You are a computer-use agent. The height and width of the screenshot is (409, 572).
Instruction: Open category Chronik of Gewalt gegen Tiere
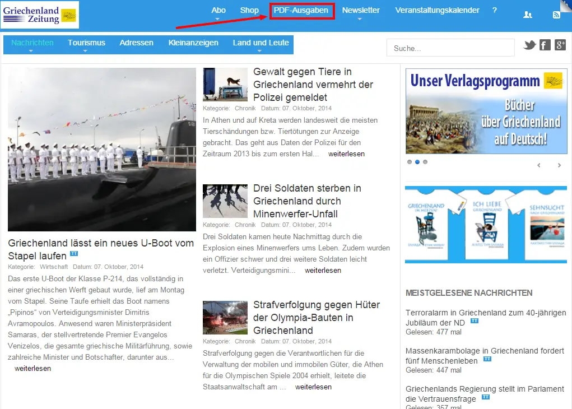click(x=245, y=108)
